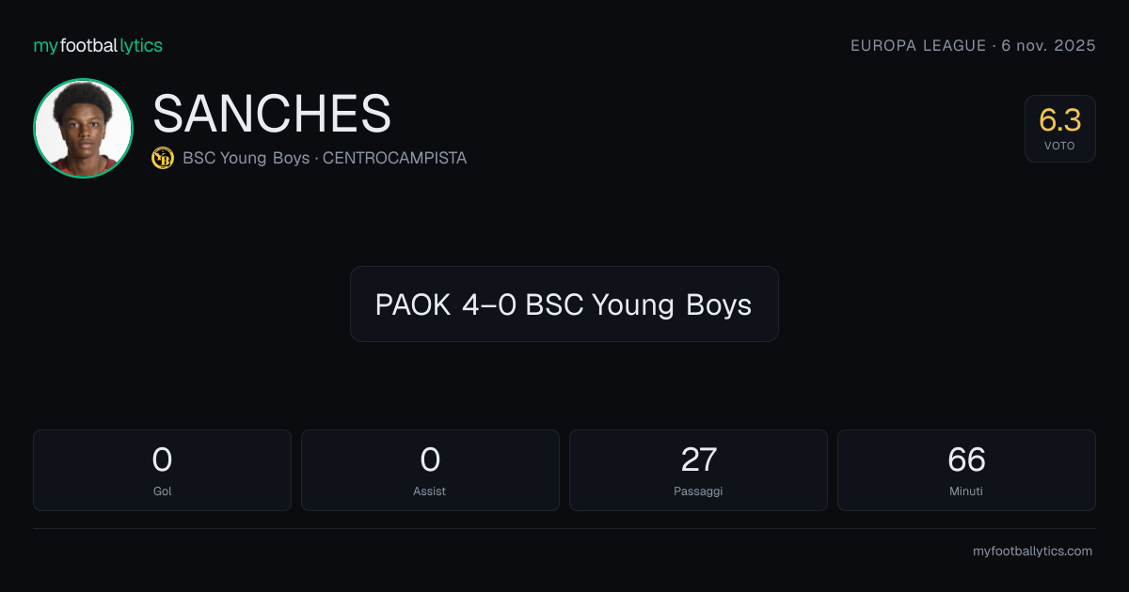Open the Sanches player portrait
The width and height of the screenshot is (1129, 592).
(x=83, y=128)
